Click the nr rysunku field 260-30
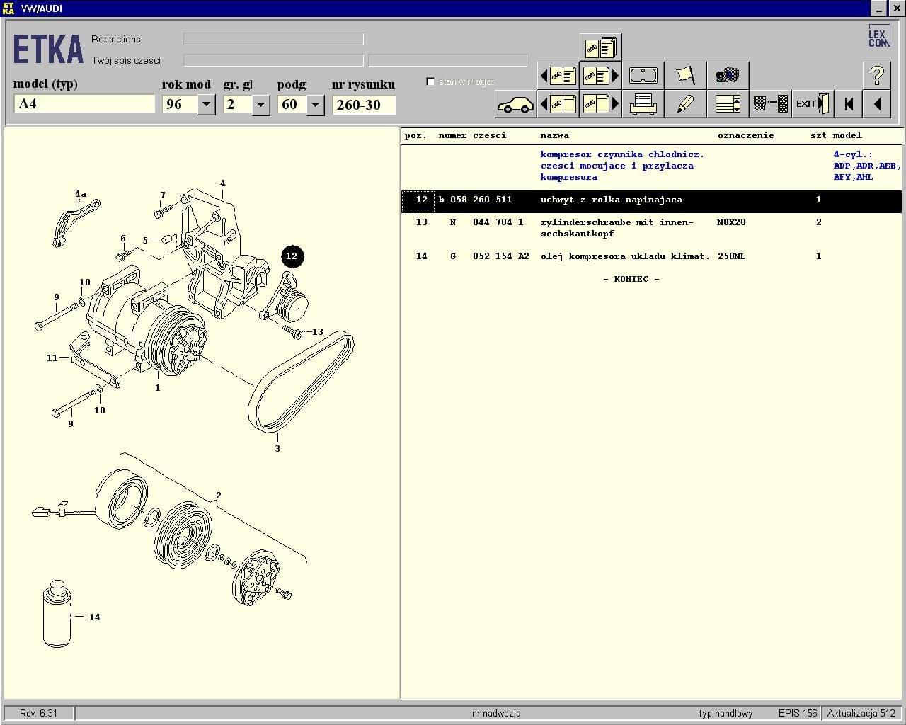The image size is (906, 725). (364, 105)
